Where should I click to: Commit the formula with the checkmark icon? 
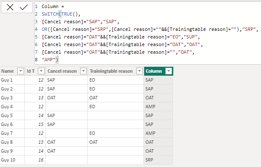24,7
